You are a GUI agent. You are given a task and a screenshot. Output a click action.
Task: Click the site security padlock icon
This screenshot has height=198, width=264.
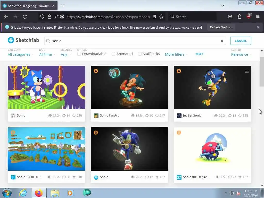tap(49, 17)
